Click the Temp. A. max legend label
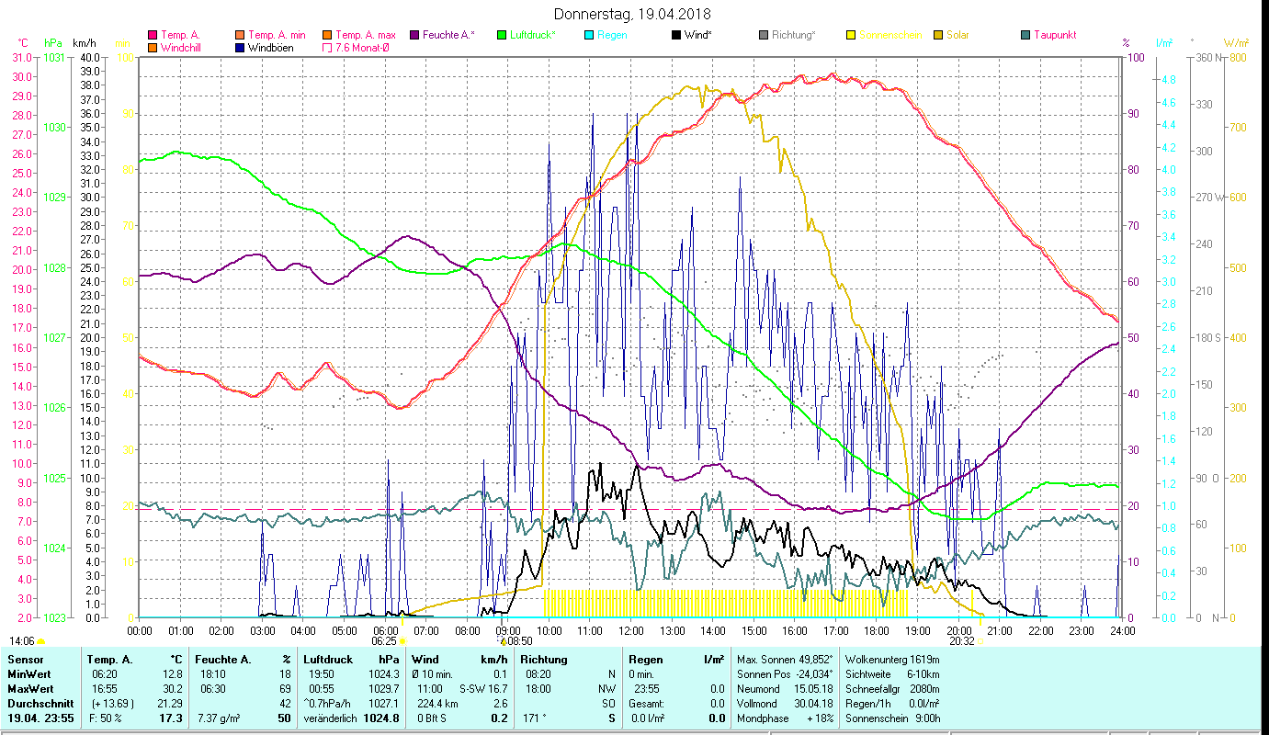This screenshot has height=735, width=1269. (365, 36)
